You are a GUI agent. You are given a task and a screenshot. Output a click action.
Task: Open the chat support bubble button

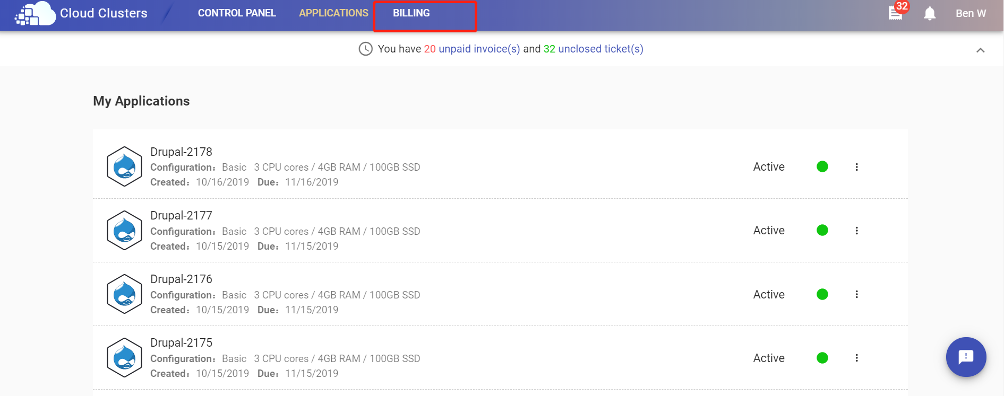(966, 357)
